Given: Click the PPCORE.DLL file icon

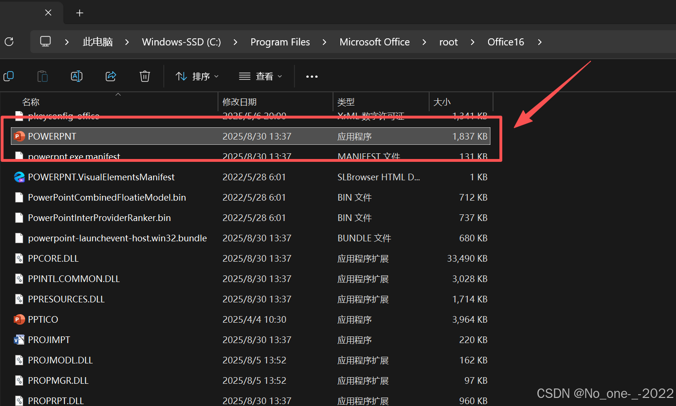Looking at the screenshot, I should pos(19,258).
